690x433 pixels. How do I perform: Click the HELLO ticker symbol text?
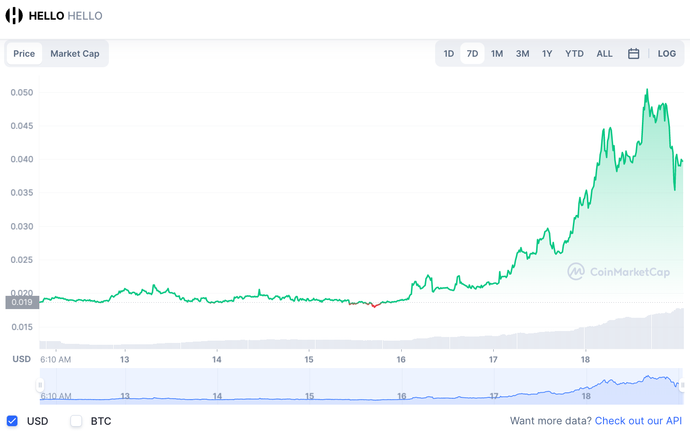point(85,16)
